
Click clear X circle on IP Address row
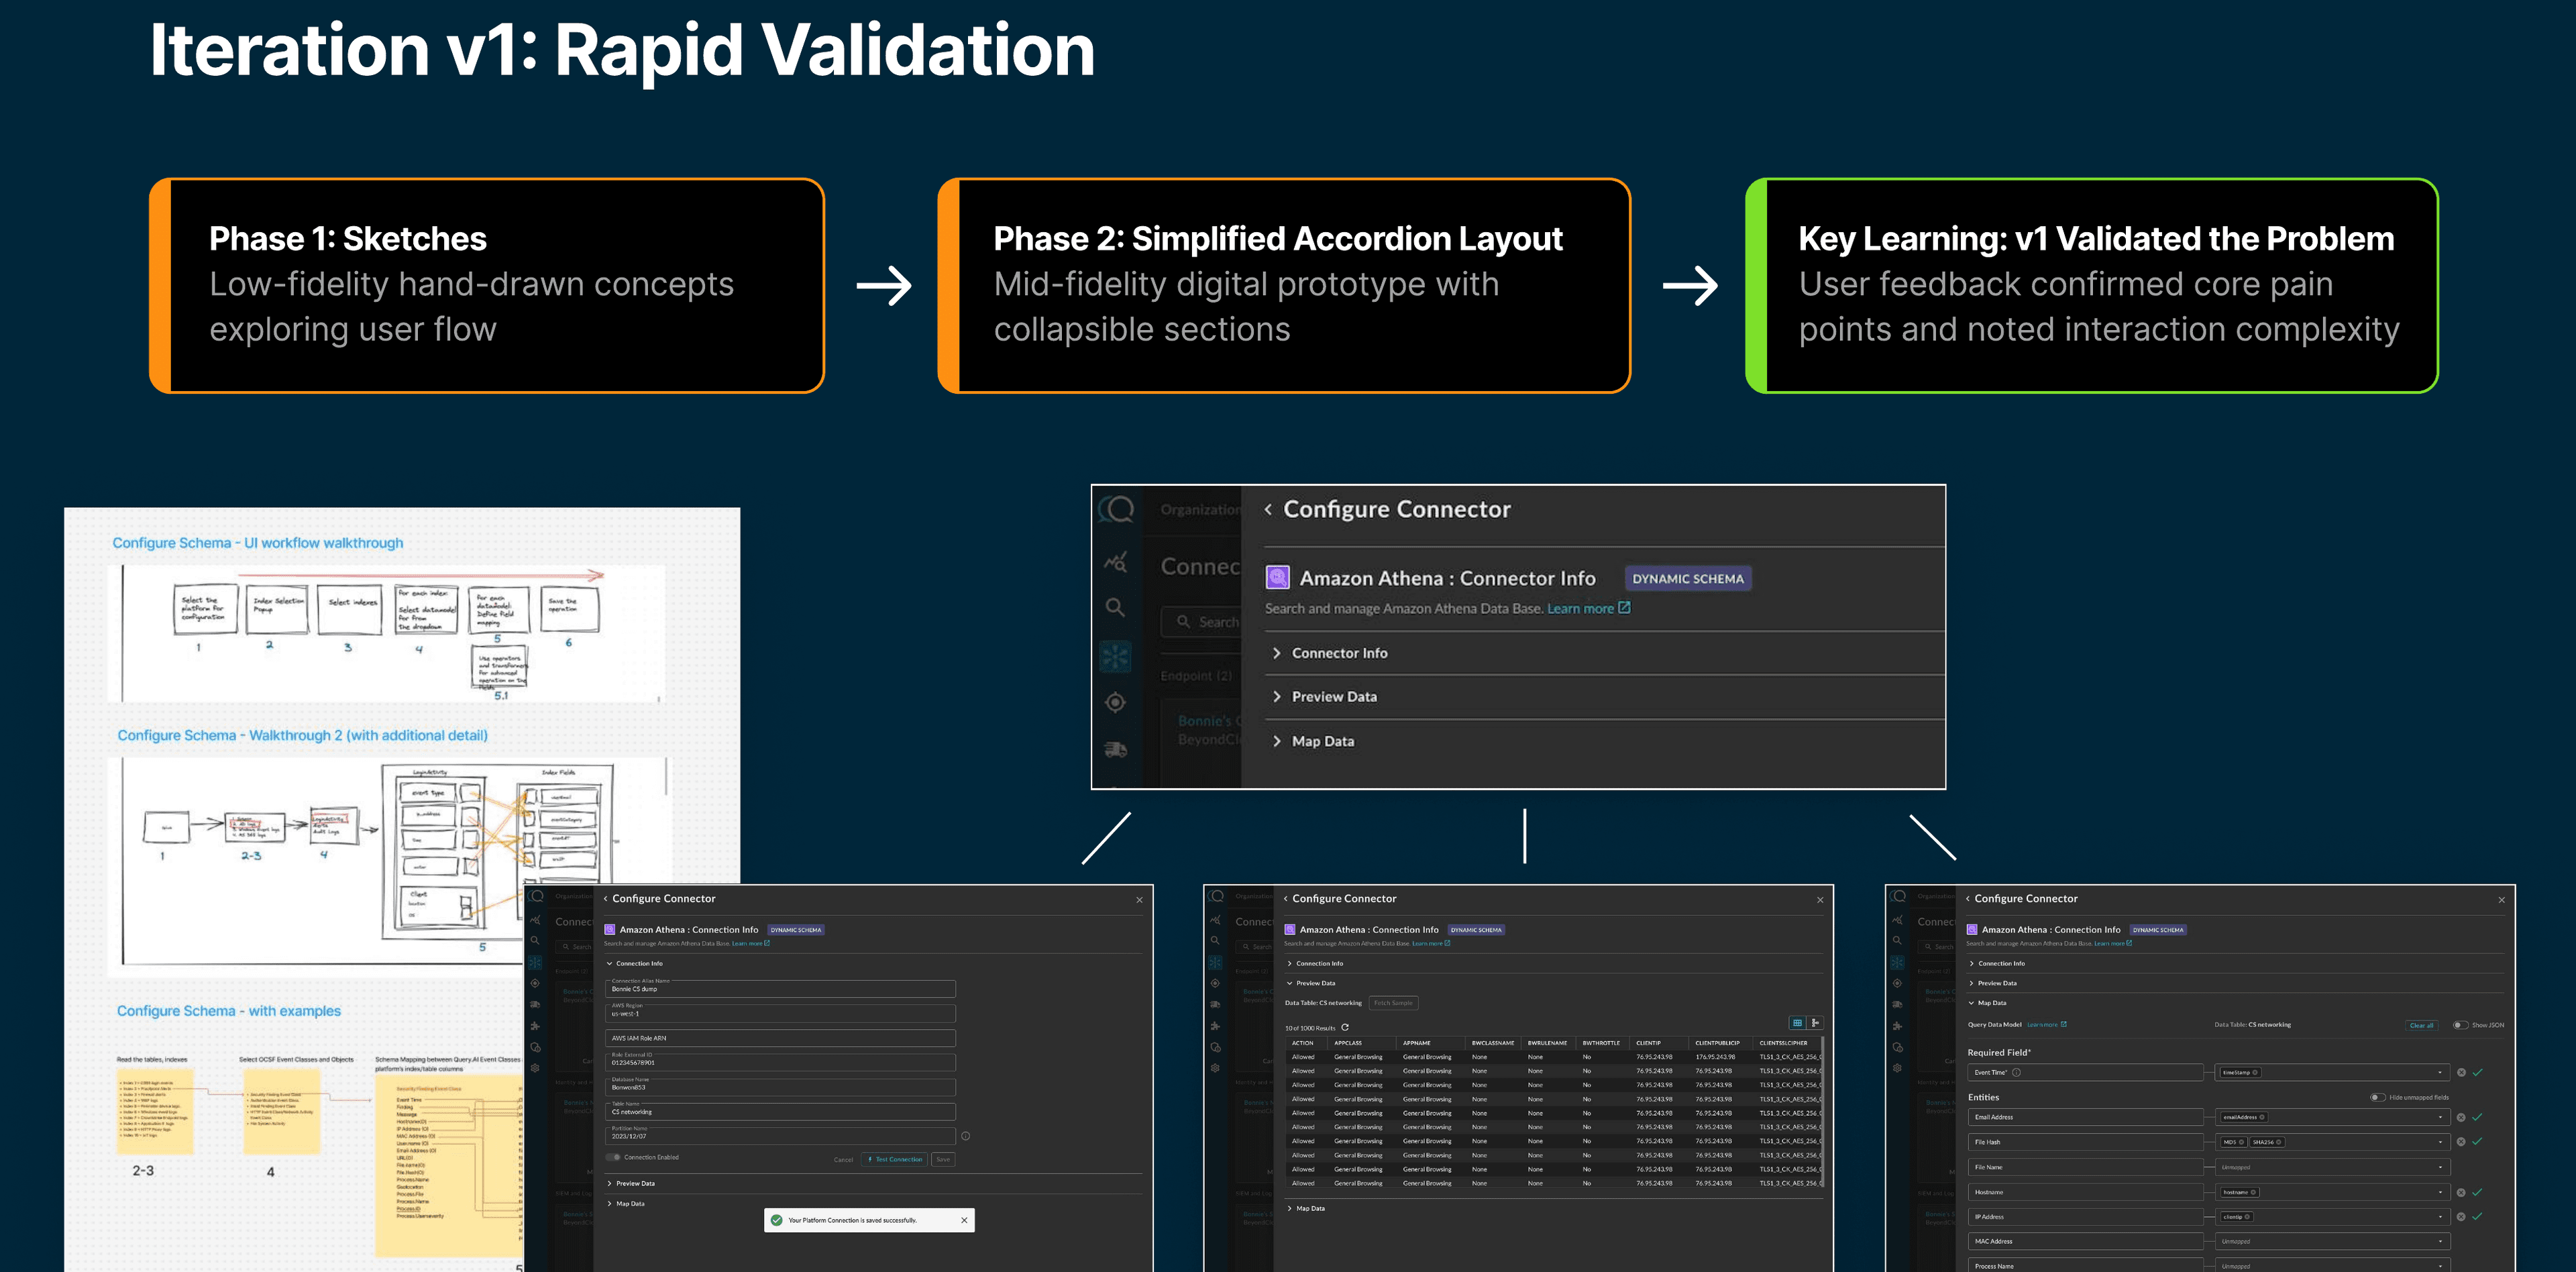[2461, 1217]
